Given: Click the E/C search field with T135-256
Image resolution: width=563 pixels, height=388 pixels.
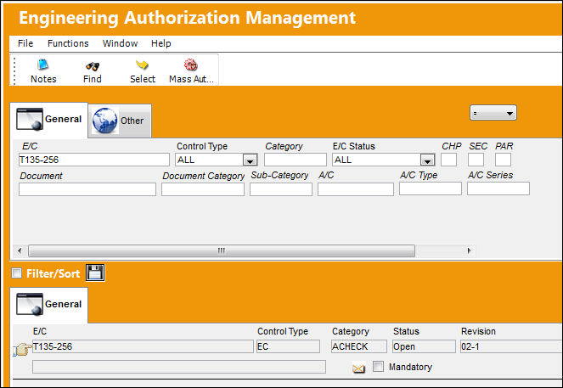Looking at the screenshot, I should (x=94, y=160).
